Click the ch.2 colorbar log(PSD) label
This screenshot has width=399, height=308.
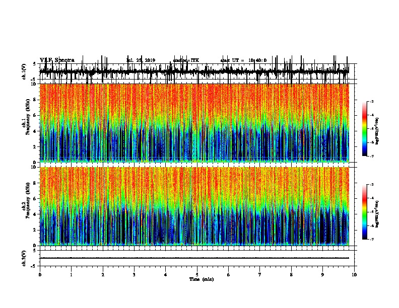(377, 214)
